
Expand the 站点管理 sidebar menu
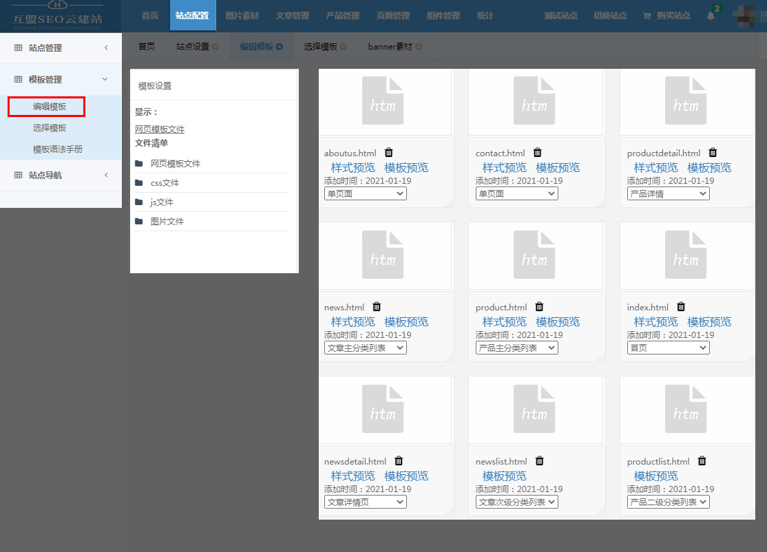[x=61, y=48]
